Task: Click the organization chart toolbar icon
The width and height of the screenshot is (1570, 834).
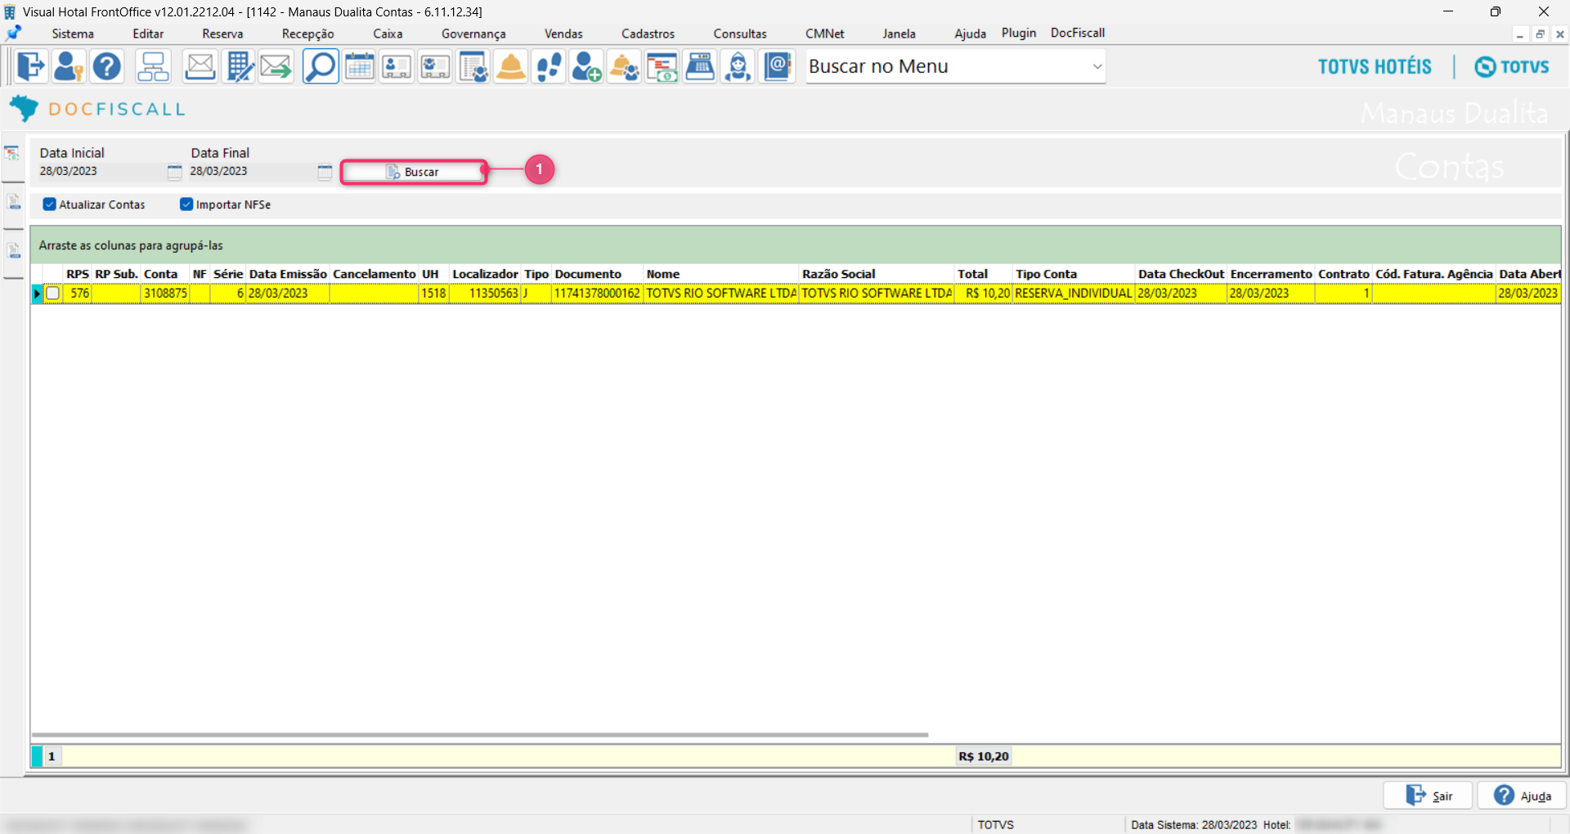Action: click(x=153, y=66)
